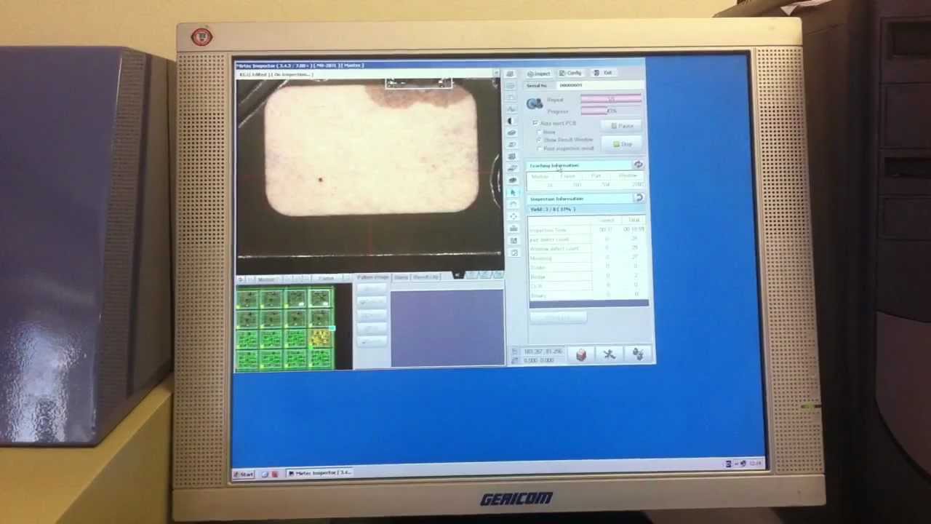Pause the running inspection

click(x=622, y=126)
